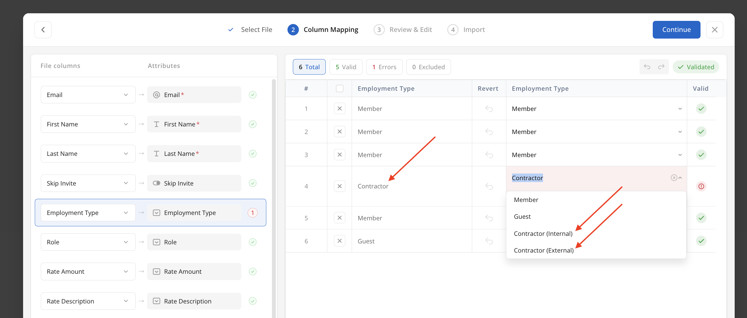Click the First Name attribute field

click(x=194, y=124)
